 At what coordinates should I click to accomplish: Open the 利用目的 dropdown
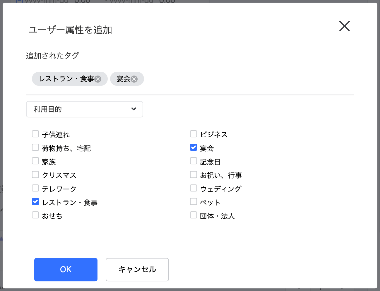(85, 109)
